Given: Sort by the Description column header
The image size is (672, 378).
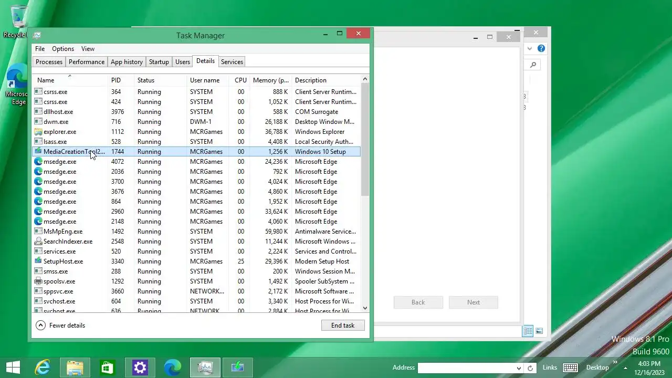Looking at the screenshot, I should (x=326, y=80).
